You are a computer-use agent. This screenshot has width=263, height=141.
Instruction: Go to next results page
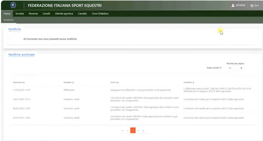click(138, 131)
